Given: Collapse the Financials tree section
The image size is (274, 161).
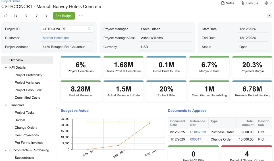Looking at the screenshot, I should [6, 105].
